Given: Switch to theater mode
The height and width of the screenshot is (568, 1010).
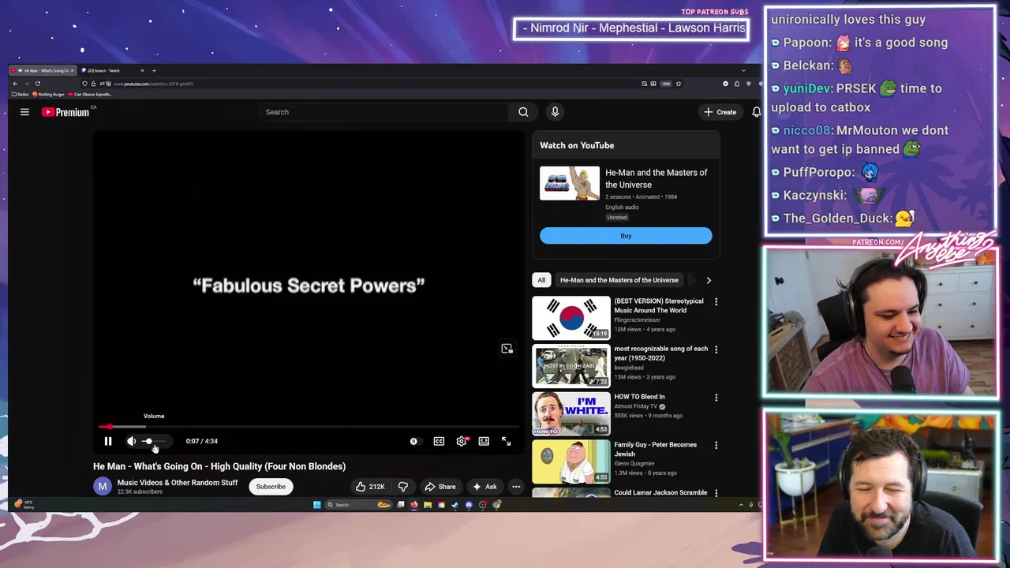Looking at the screenshot, I should coord(484,441).
